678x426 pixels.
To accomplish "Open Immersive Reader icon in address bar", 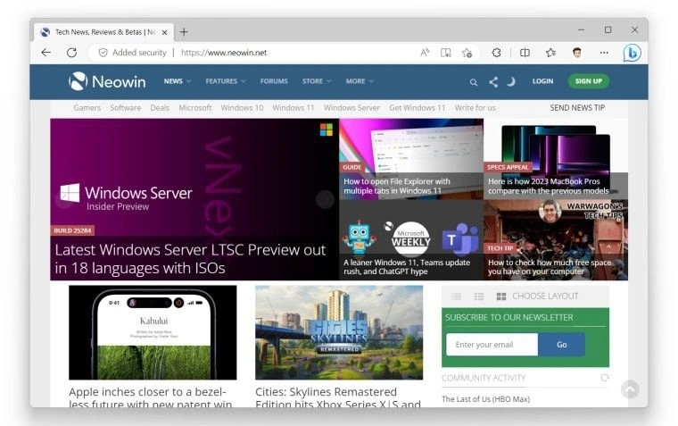I will point(445,53).
